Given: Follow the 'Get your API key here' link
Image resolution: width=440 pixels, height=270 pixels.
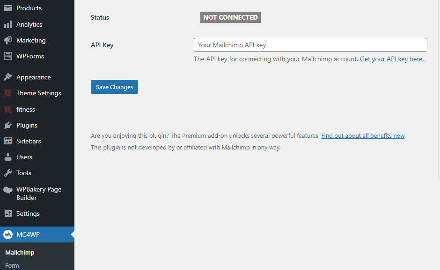Looking at the screenshot, I should tap(392, 59).
